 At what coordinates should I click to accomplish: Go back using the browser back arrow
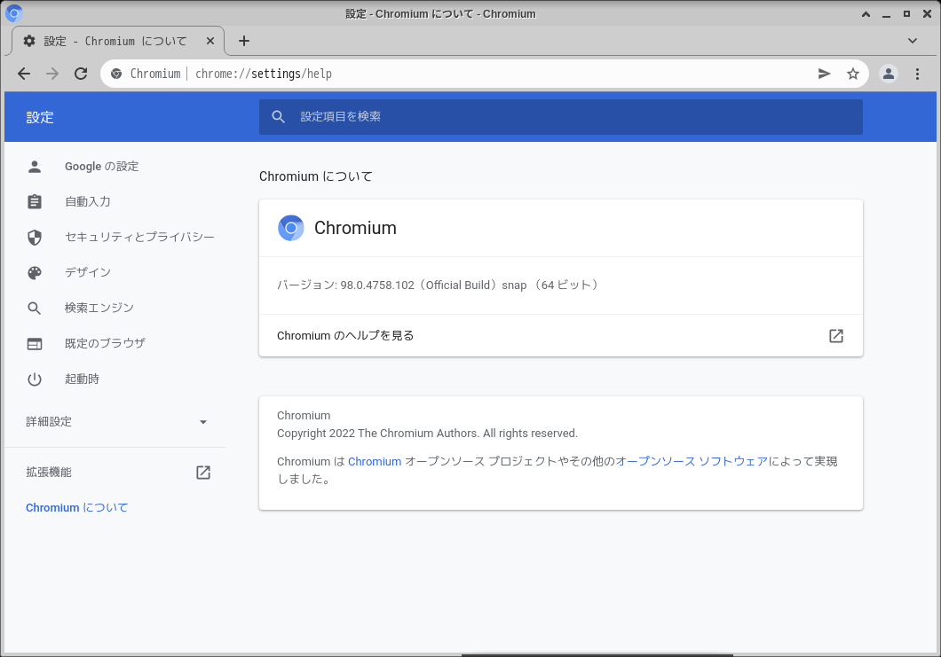(x=24, y=74)
